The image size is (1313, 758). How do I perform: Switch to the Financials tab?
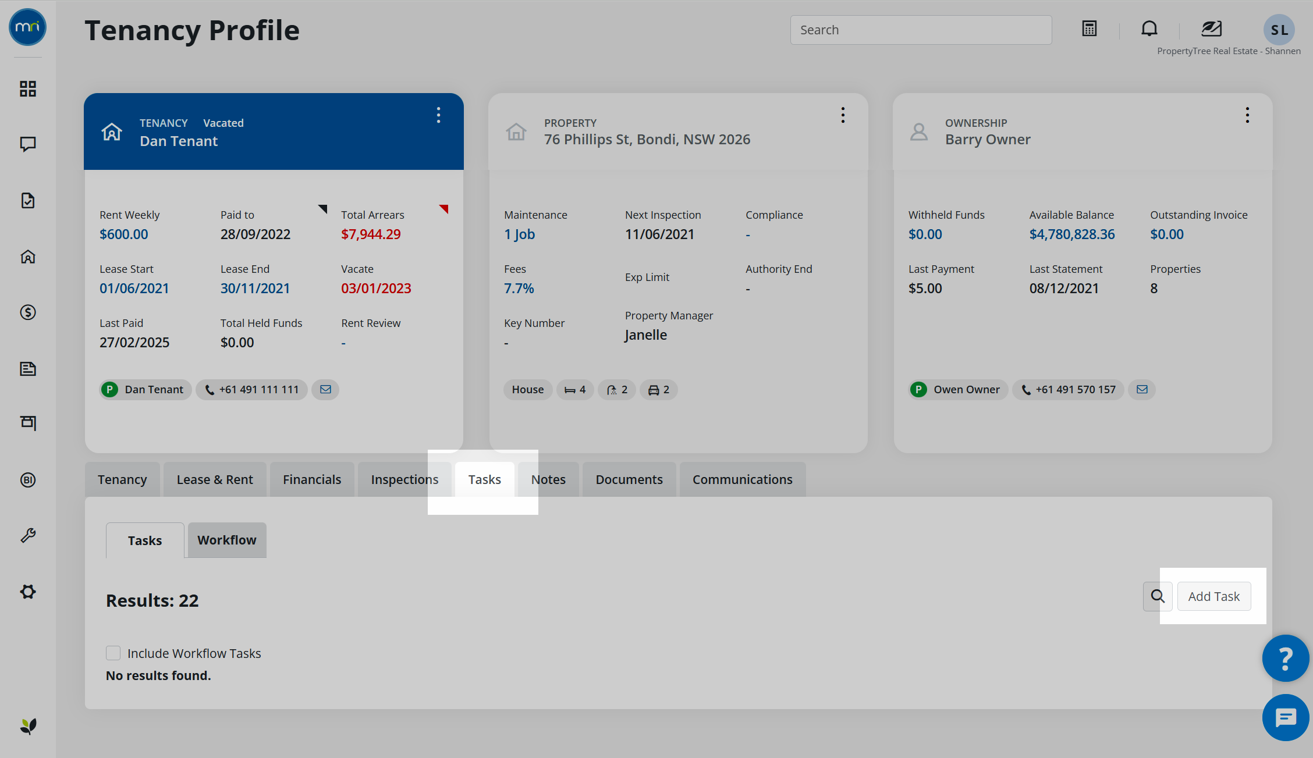click(312, 479)
